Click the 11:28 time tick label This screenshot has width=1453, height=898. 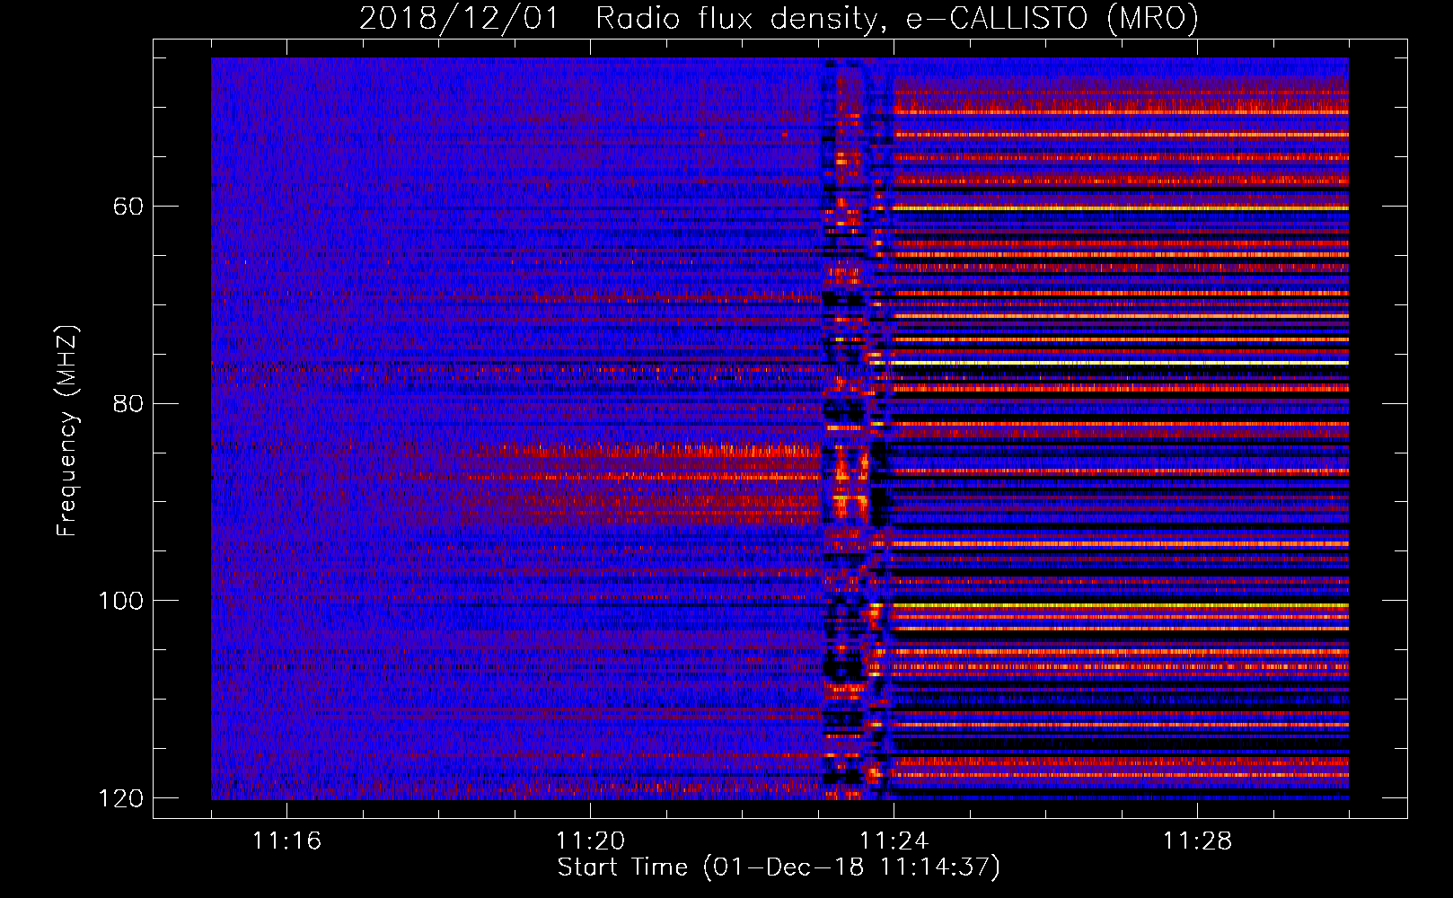(x=1198, y=841)
